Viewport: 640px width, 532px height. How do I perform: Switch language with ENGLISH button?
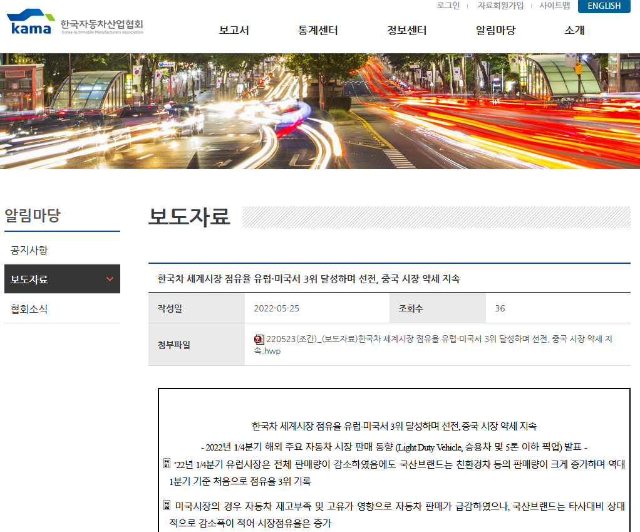(604, 6)
